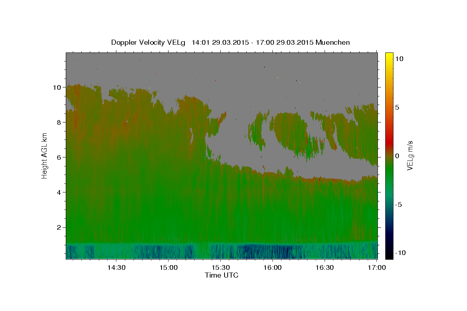Click the height axis label 6
The height and width of the screenshot is (311, 467).
[x=60, y=157]
